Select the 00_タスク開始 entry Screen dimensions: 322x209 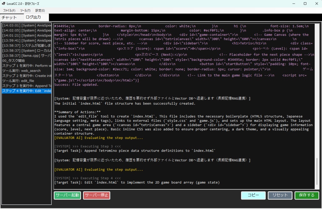27,61
